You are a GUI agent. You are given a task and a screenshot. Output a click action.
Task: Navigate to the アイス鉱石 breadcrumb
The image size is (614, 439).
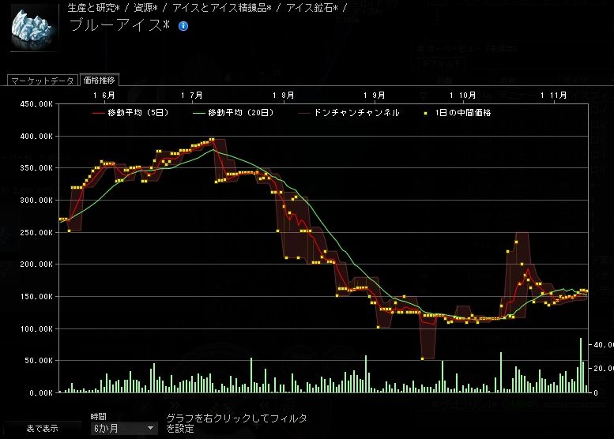(x=312, y=7)
